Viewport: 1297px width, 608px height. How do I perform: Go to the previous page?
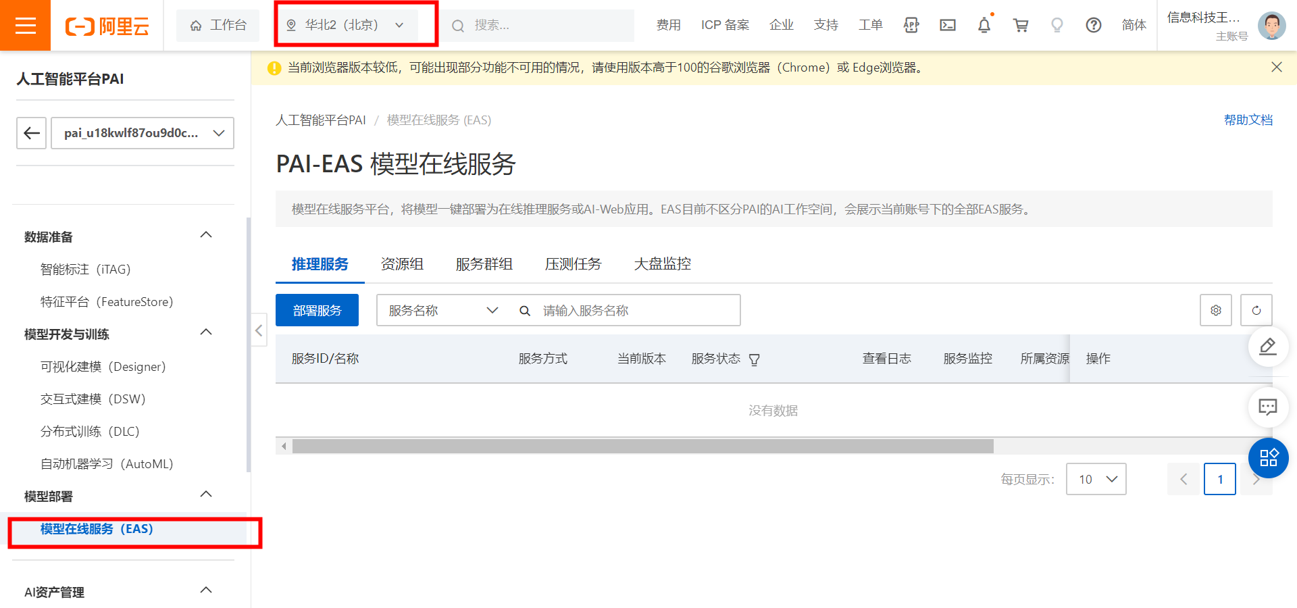click(1184, 479)
